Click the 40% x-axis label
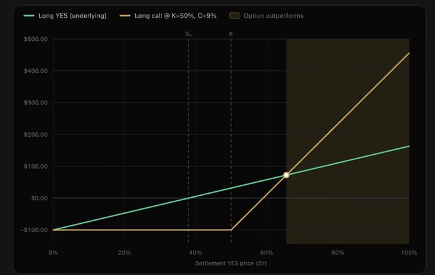 click(195, 253)
